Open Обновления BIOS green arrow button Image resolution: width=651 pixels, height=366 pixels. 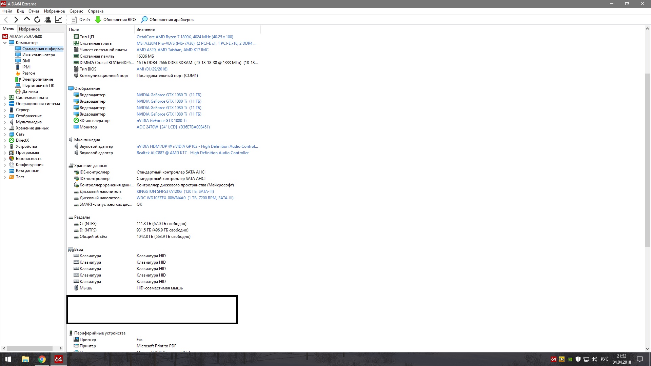[x=116, y=20]
